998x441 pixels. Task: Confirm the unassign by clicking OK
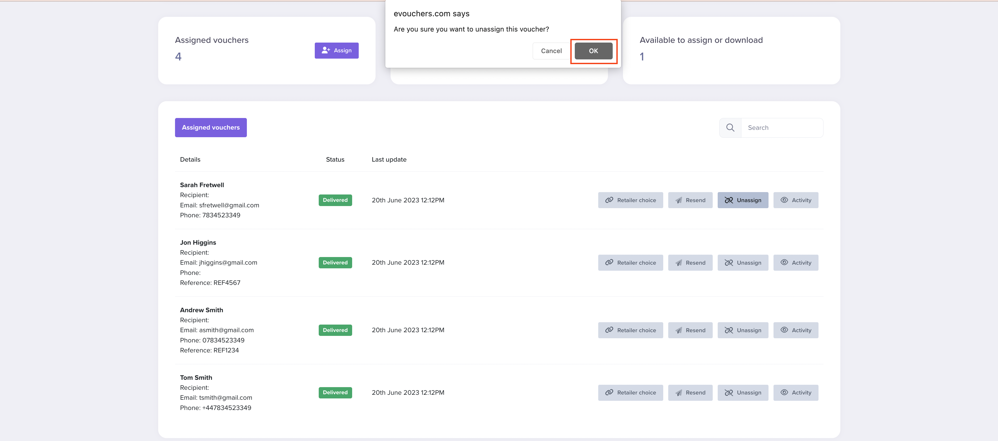tap(593, 51)
